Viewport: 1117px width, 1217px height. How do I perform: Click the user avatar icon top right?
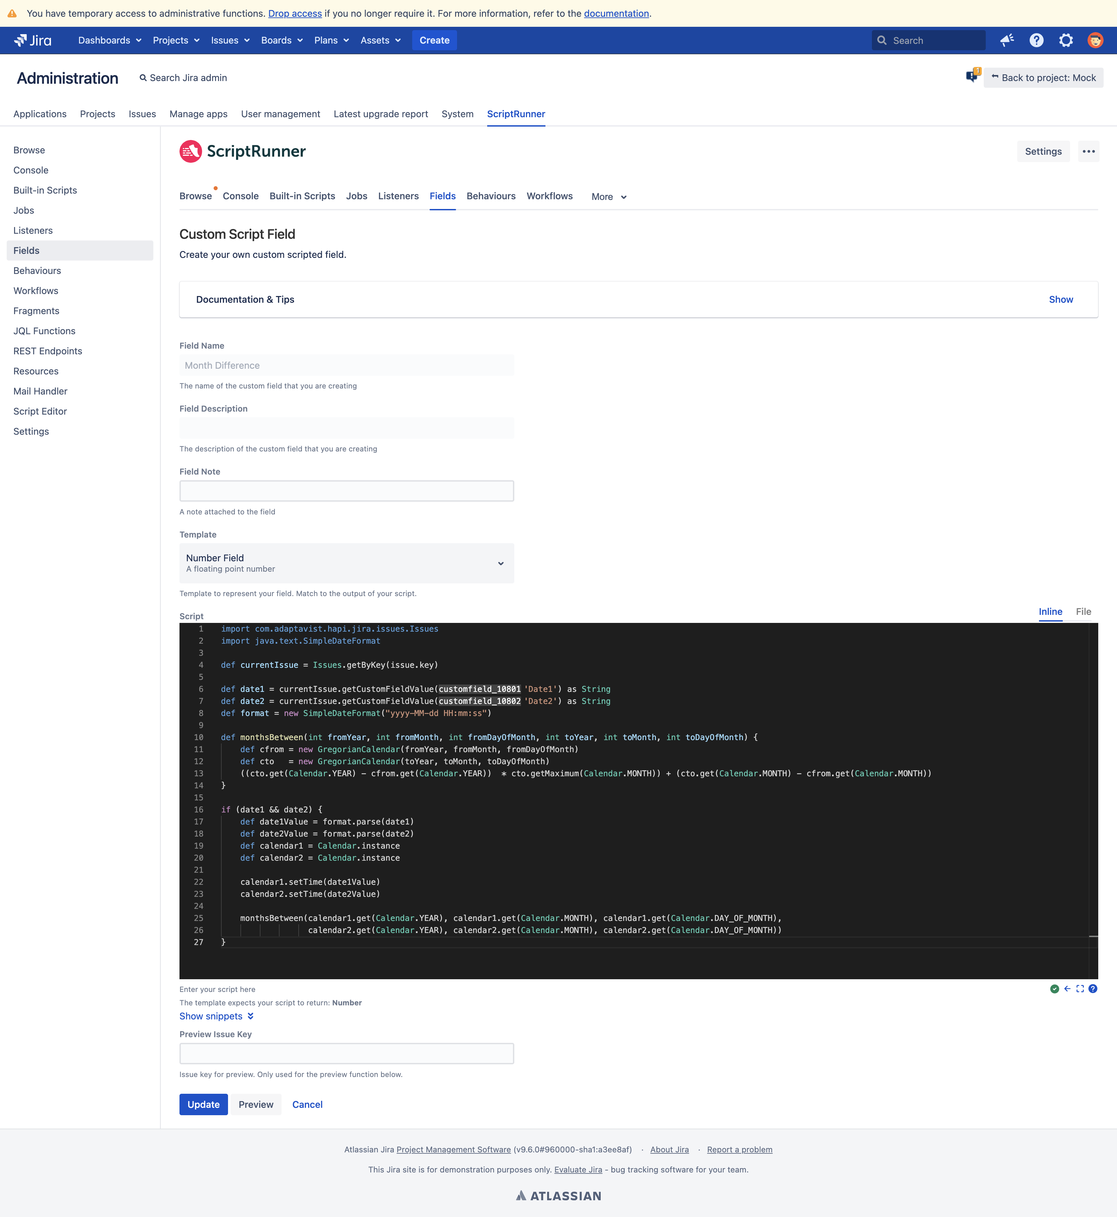pos(1095,40)
